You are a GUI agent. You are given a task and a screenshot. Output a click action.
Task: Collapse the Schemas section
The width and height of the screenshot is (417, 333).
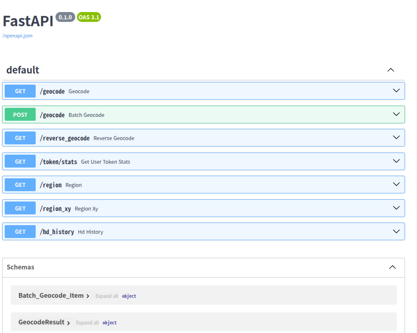[x=392, y=267]
